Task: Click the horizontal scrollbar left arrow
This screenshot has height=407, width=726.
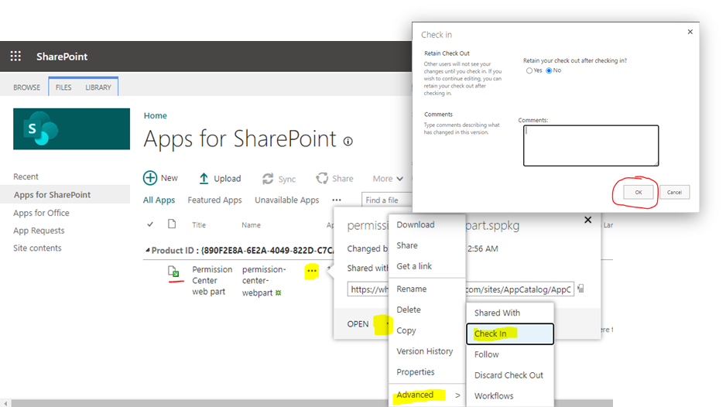Action: (5, 403)
